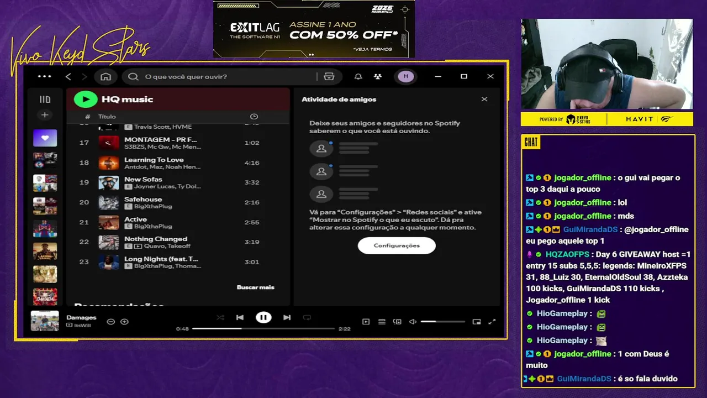
Task: Open the Spotify Home page icon
Action: tap(106, 76)
